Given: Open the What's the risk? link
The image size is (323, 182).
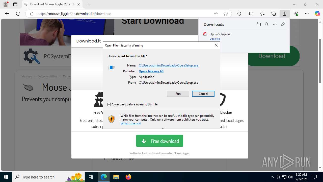Looking at the screenshot, I should tap(131, 123).
